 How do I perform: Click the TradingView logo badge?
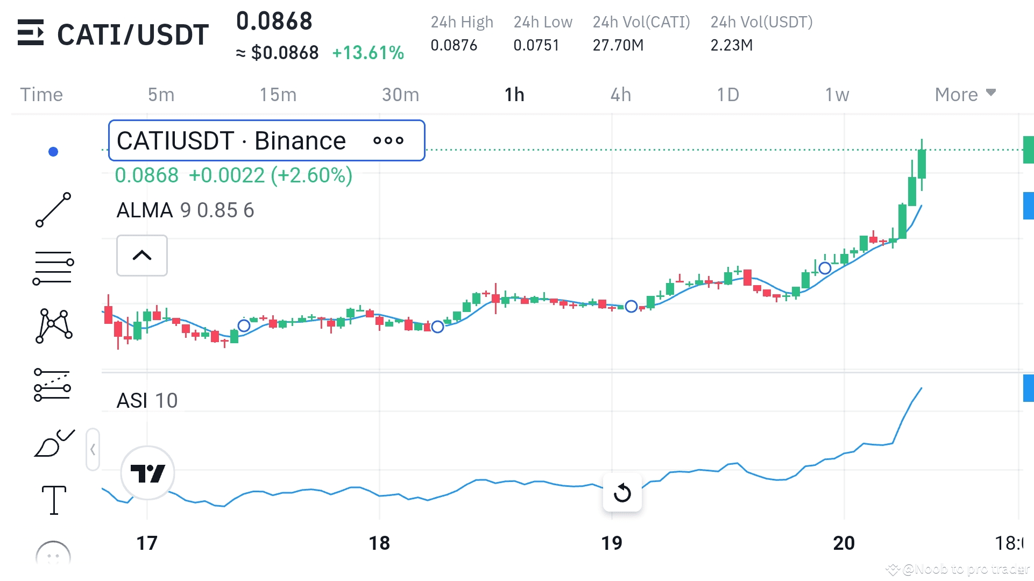click(147, 473)
